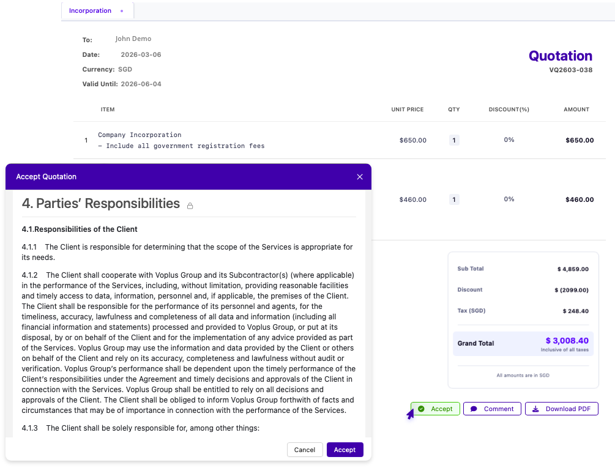The image size is (615, 468).
Task: Click the speech bubble Comment icon
Action: tap(474, 409)
